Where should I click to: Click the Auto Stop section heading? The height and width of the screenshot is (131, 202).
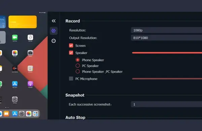(x=75, y=117)
